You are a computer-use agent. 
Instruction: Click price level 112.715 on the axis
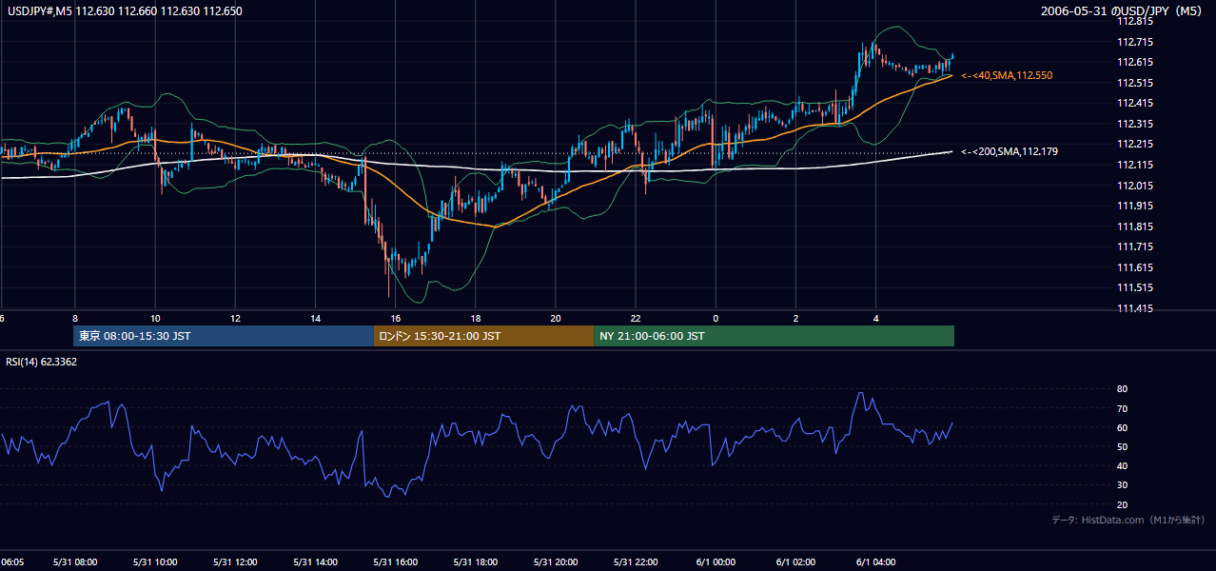click(1134, 42)
